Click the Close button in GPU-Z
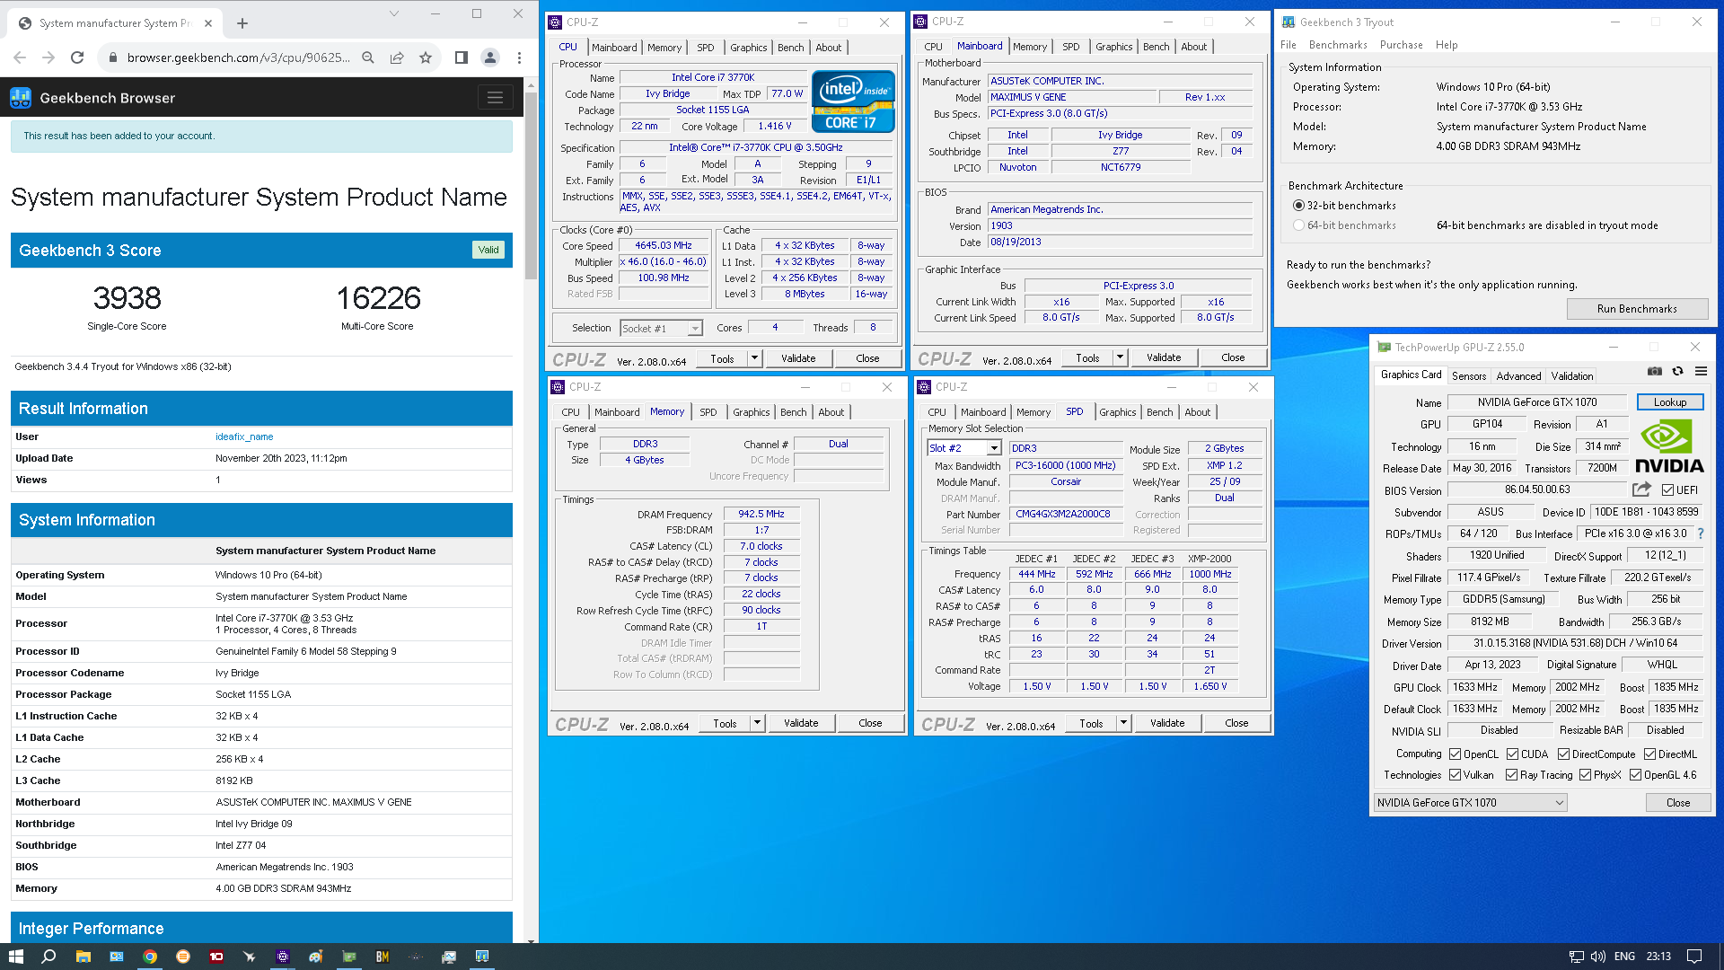Viewport: 1724px width, 970px height. (x=1677, y=803)
